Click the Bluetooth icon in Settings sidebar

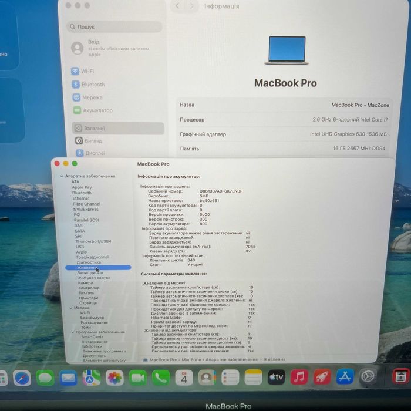76,85
